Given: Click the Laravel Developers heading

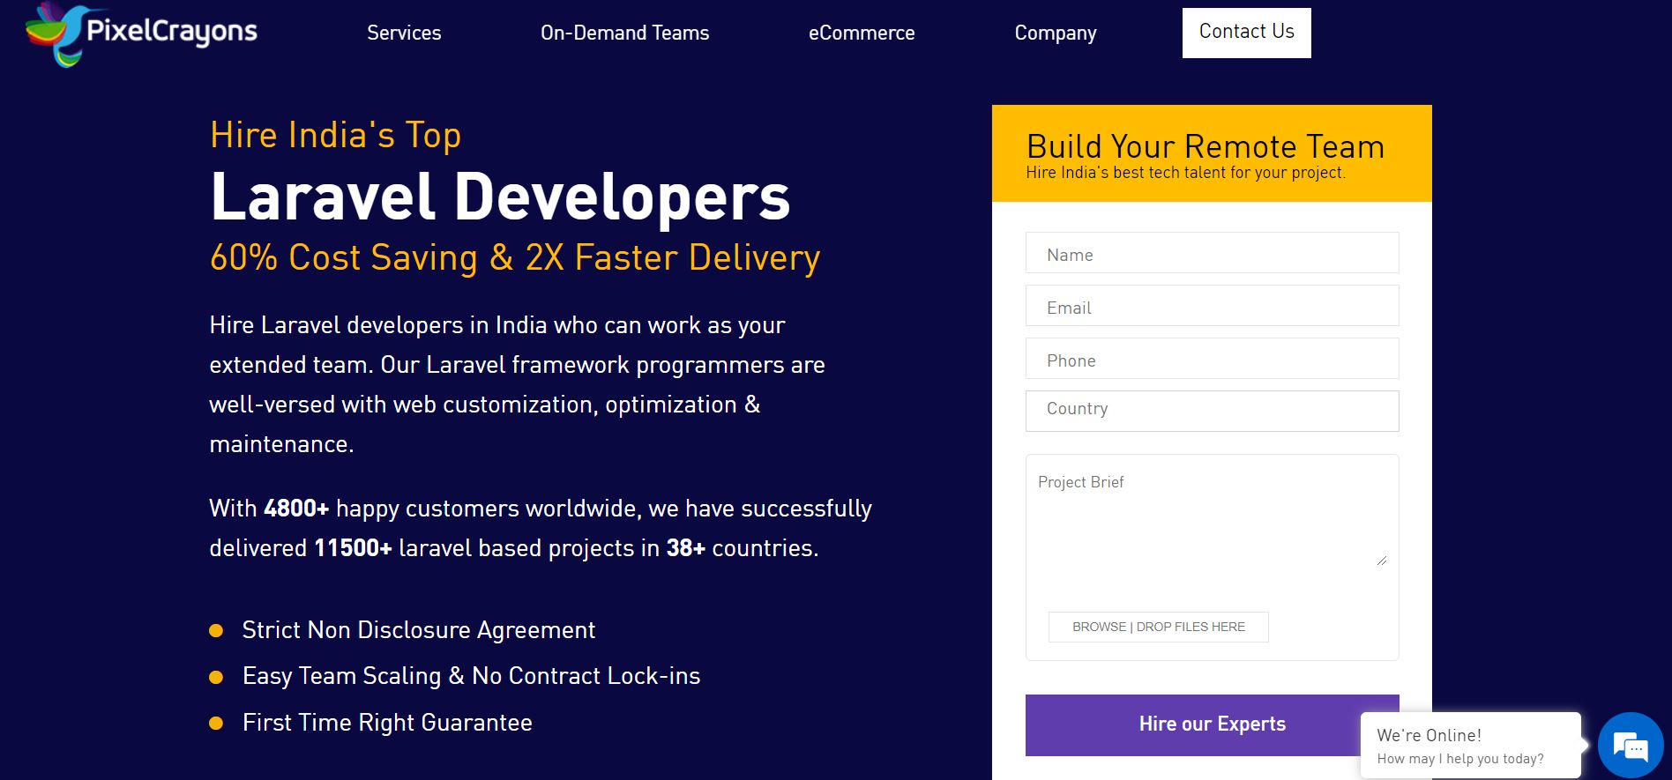Looking at the screenshot, I should 500,196.
